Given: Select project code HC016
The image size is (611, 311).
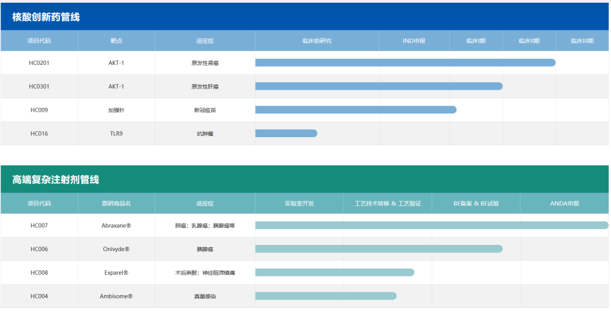Looking at the screenshot, I should [x=39, y=133].
